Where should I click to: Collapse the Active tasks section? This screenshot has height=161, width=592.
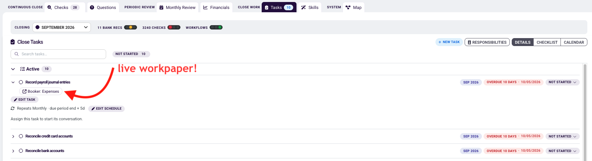click(x=13, y=69)
